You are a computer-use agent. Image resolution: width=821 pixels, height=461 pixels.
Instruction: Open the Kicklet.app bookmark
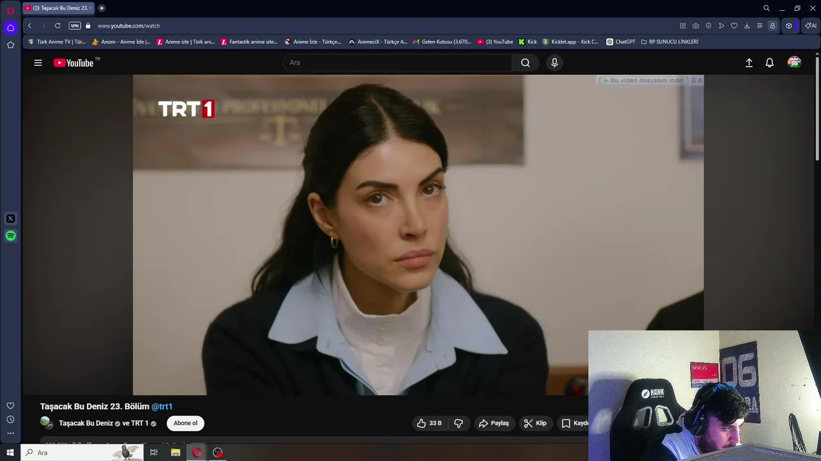(x=570, y=42)
